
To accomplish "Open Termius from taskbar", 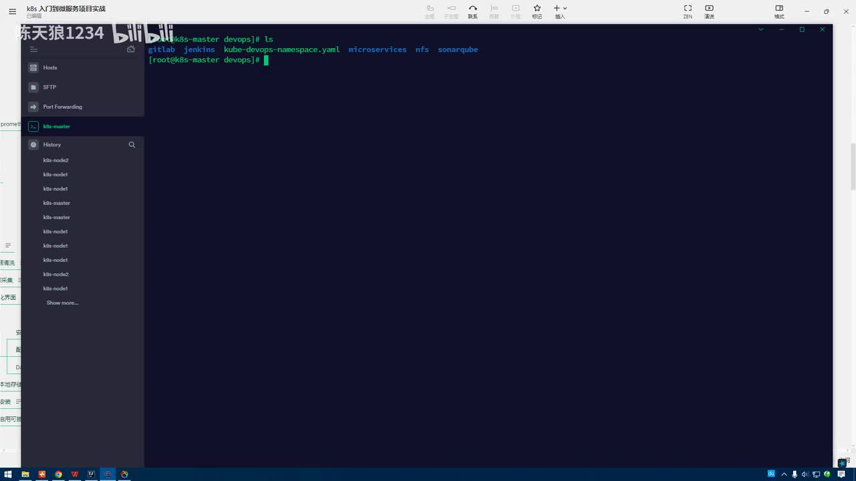I will 108,474.
